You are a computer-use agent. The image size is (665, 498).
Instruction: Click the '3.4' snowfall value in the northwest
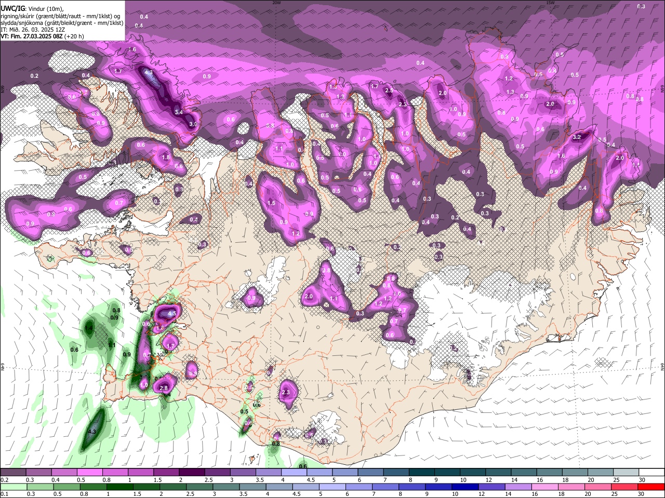click(179, 112)
